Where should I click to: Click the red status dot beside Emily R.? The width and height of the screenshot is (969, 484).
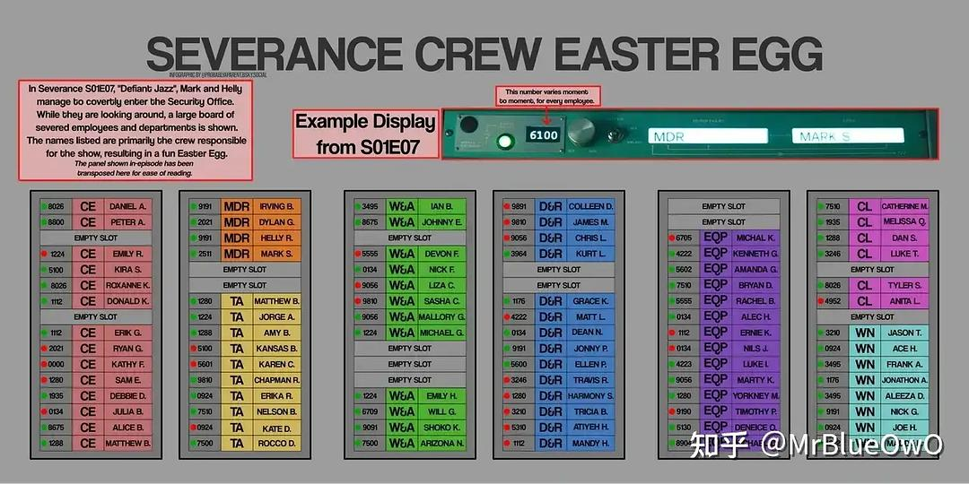tap(42, 254)
